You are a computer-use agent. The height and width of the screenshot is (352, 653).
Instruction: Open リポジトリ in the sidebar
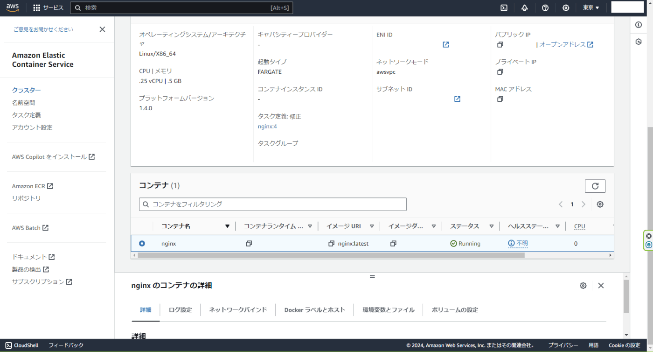pos(27,198)
